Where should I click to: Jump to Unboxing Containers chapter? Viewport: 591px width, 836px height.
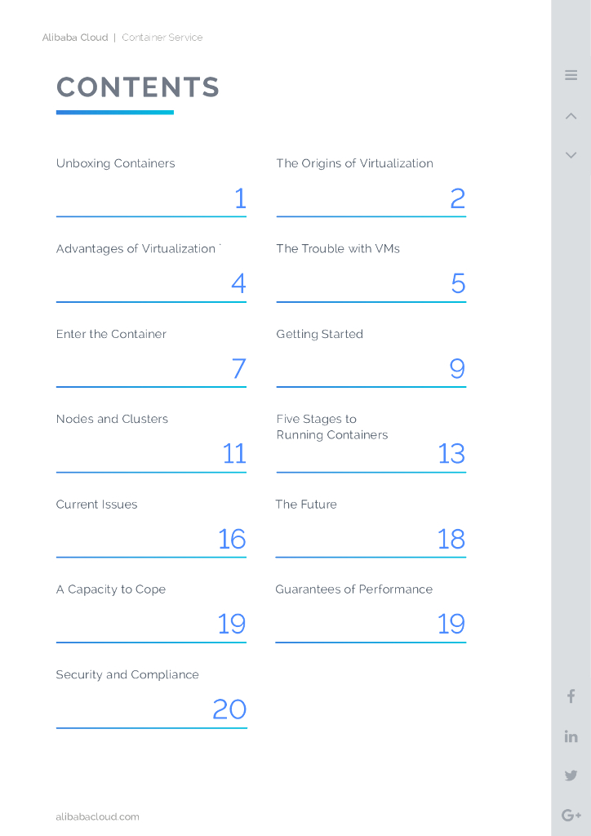tap(116, 163)
